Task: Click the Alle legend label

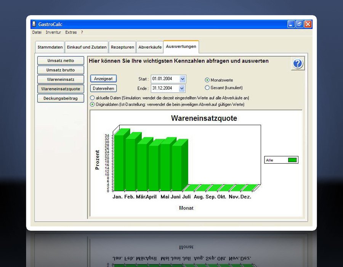Action: click(x=269, y=160)
